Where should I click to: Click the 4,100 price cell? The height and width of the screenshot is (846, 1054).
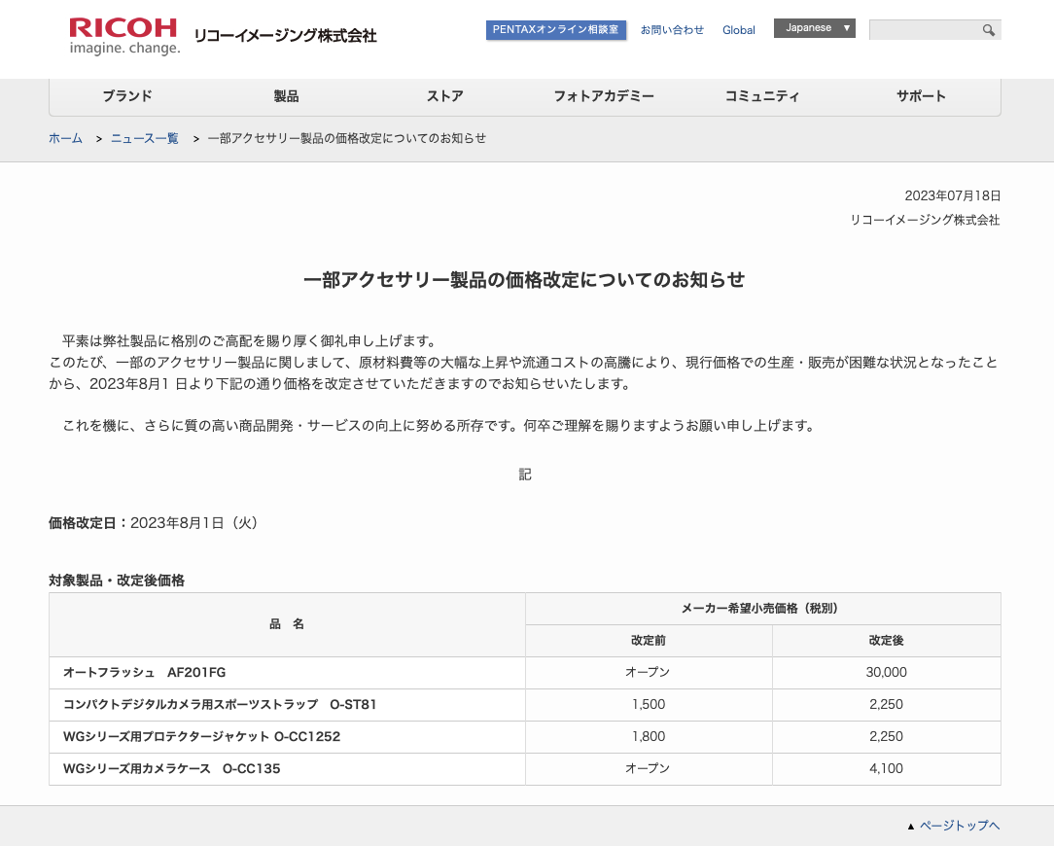886,768
